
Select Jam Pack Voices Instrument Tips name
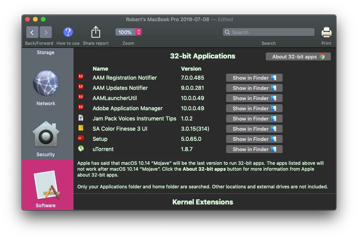(x=134, y=119)
